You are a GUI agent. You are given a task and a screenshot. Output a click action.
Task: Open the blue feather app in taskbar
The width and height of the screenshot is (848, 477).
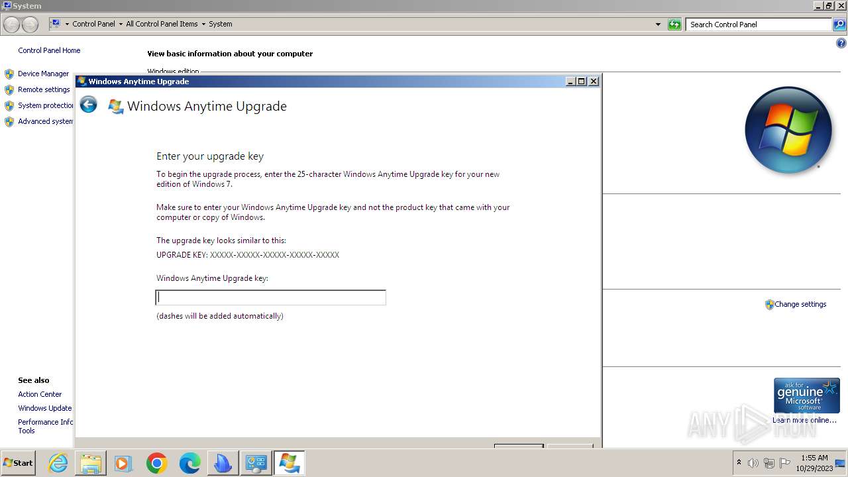click(x=223, y=463)
